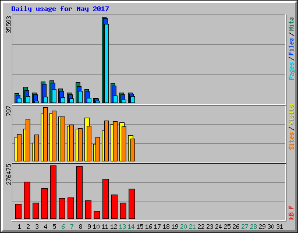Click day label 15 on the x-axis
The width and height of the screenshot is (298, 233).
click(140, 227)
